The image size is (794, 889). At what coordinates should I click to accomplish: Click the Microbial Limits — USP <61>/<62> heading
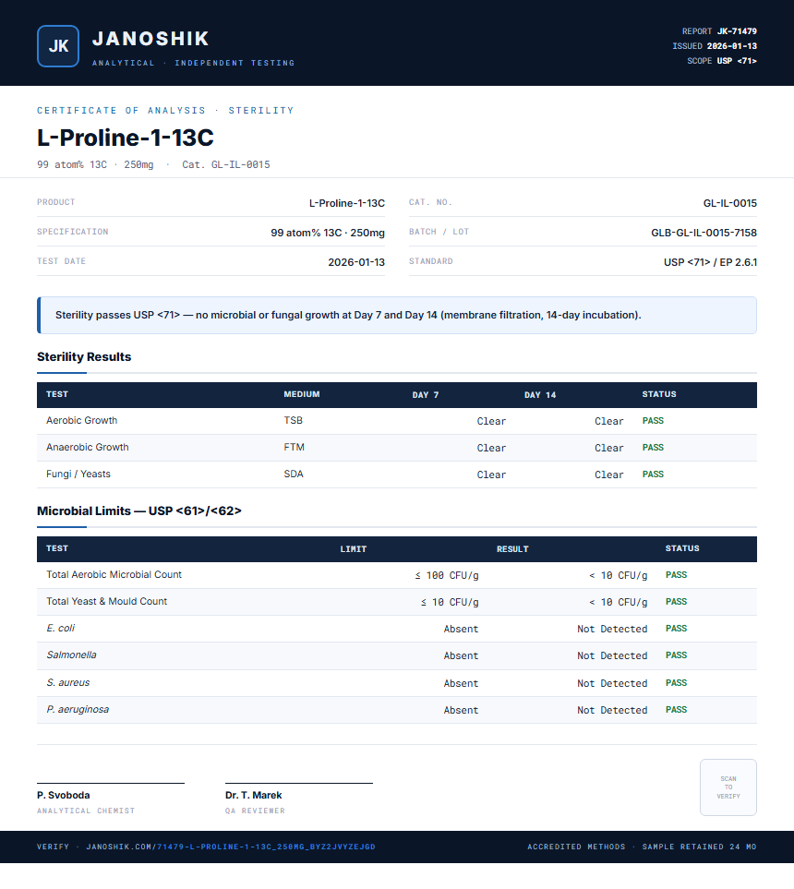138,511
